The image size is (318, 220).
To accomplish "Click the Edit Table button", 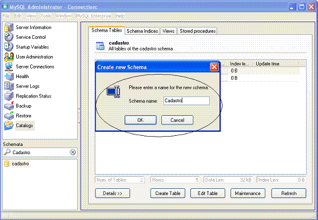I will [x=208, y=193].
